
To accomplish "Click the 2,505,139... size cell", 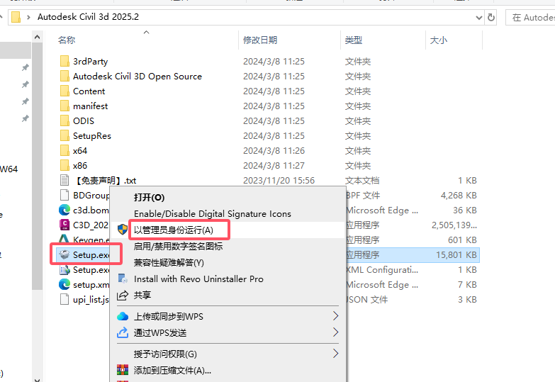I will 454,225.
